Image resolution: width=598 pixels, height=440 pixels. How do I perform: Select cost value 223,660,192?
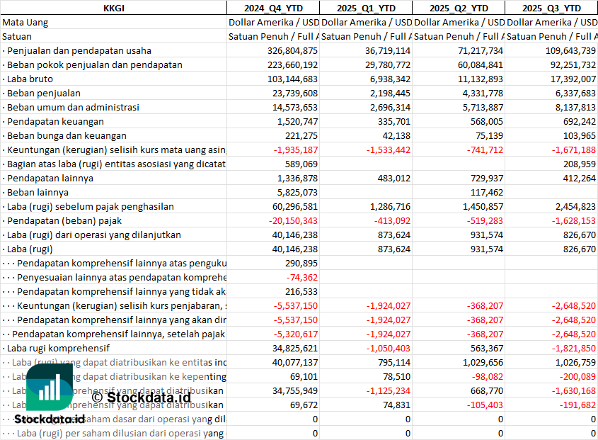(x=292, y=64)
